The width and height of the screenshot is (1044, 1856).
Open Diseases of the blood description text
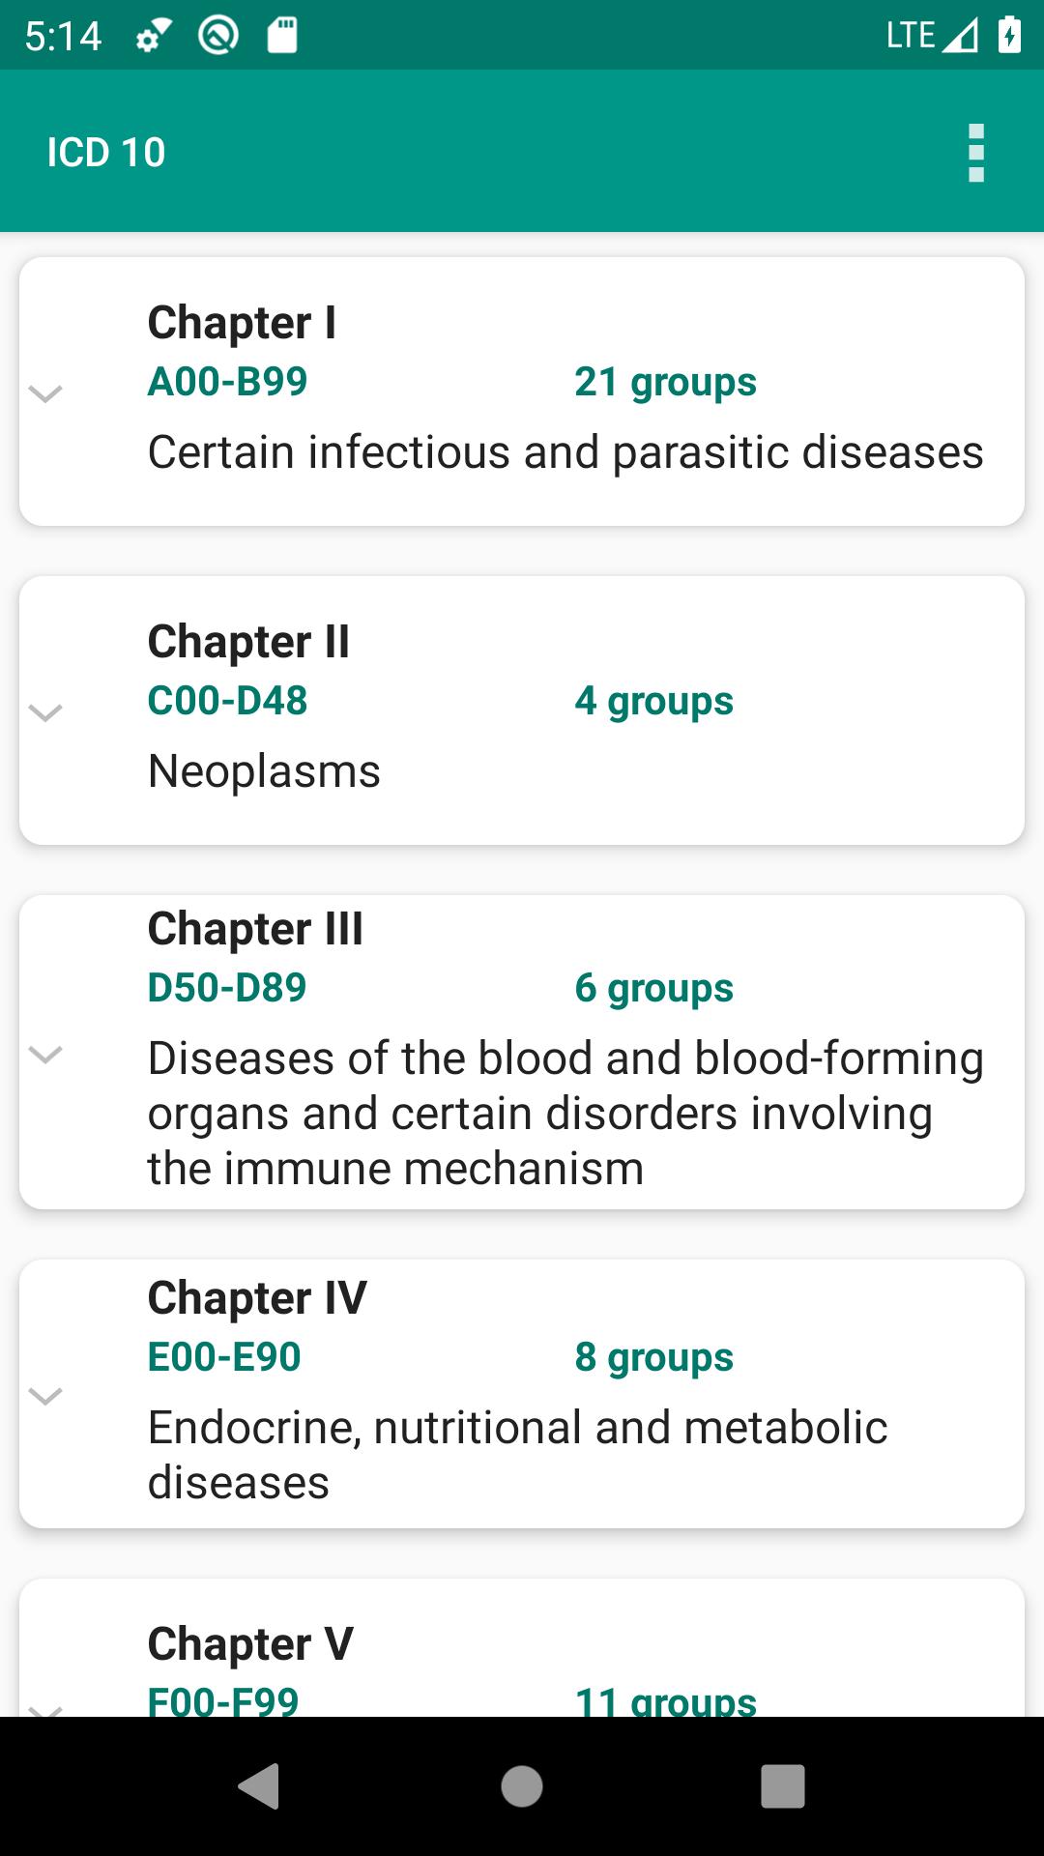(x=565, y=1113)
